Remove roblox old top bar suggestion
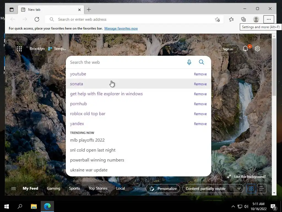282x212 pixels. tap(200, 114)
